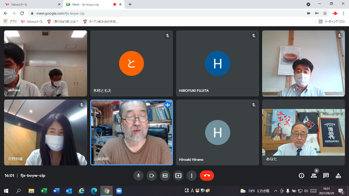Click muted mic icon on HIROYUKI FUJITA tile
The image size is (349, 196).
[x=254, y=36]
